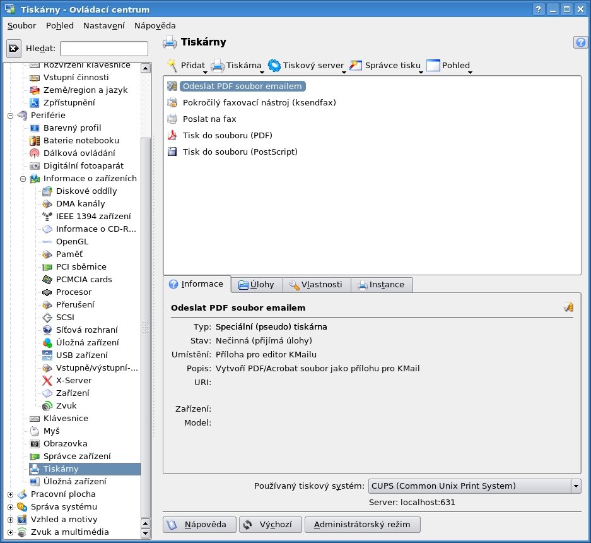This screenshot has width=591, height=543.
Task: Click the tree scrollbar up arrow at top
Action: click(146, 68)
